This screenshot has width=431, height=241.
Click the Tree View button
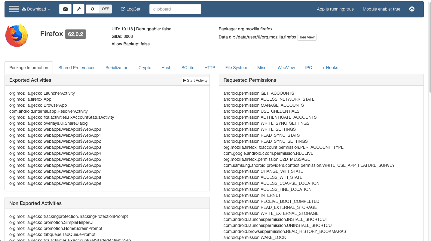point(307,37)
